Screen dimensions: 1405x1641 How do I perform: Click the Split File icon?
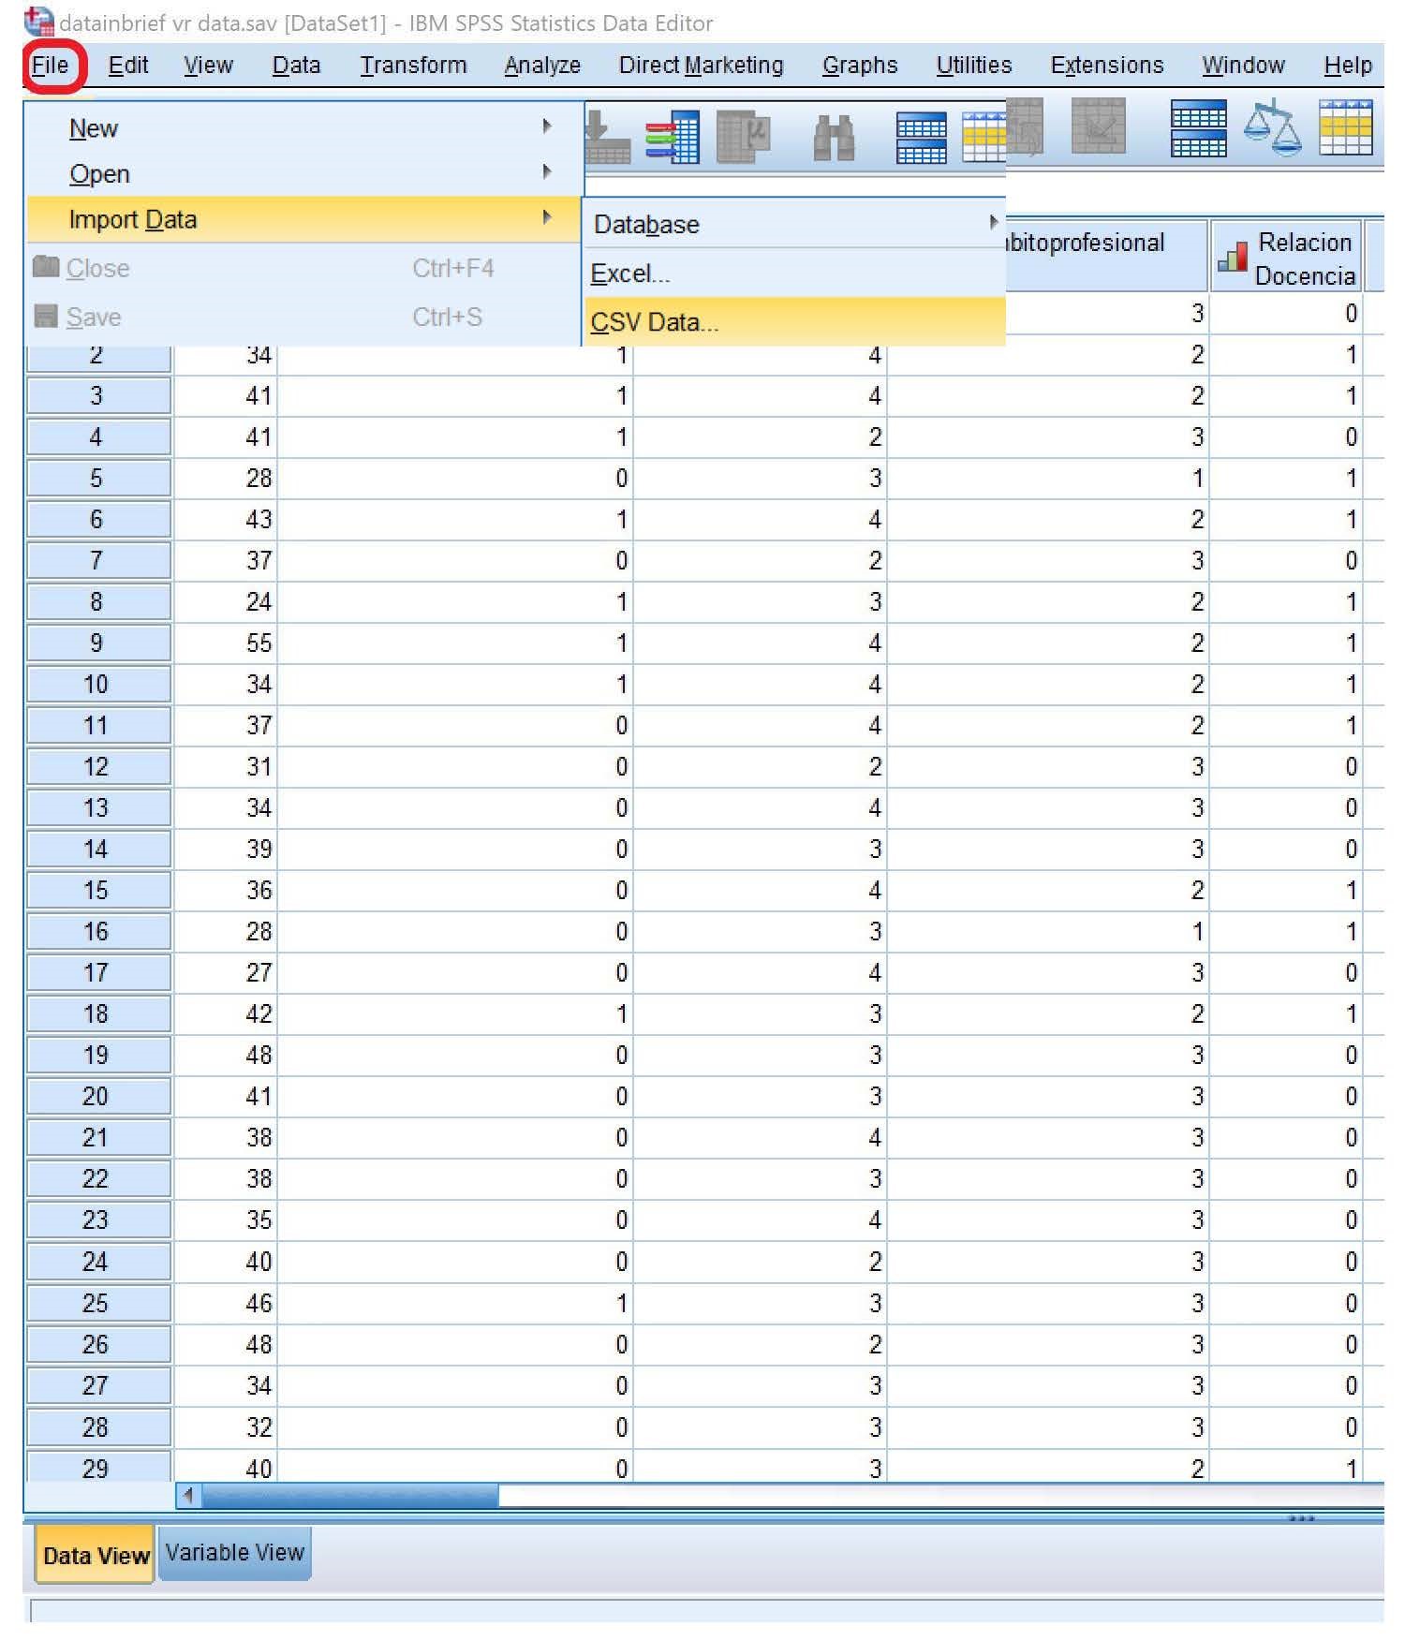1199,127
